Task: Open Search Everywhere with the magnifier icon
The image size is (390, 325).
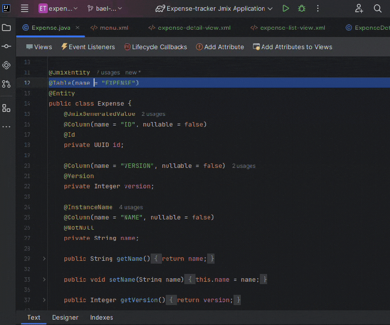Action: point(378,8)
